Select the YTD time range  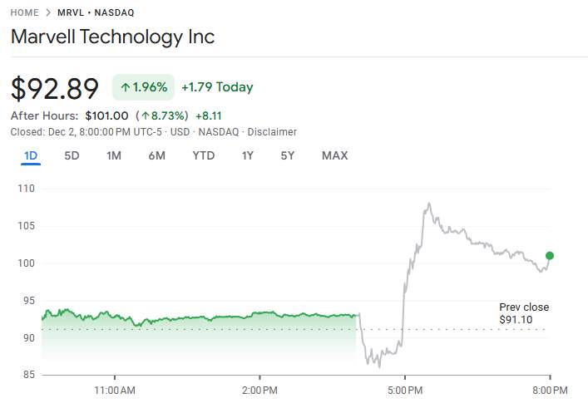(x=203, y=155)
